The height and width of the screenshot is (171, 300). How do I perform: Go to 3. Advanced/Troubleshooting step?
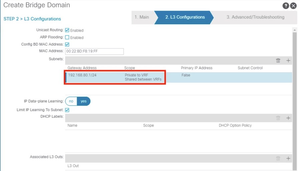coord(255,17)
